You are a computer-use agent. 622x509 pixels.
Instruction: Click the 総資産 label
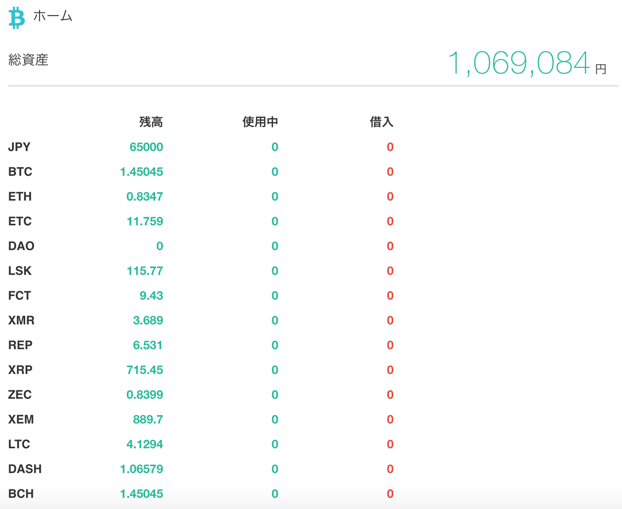(x=28, y=60)
